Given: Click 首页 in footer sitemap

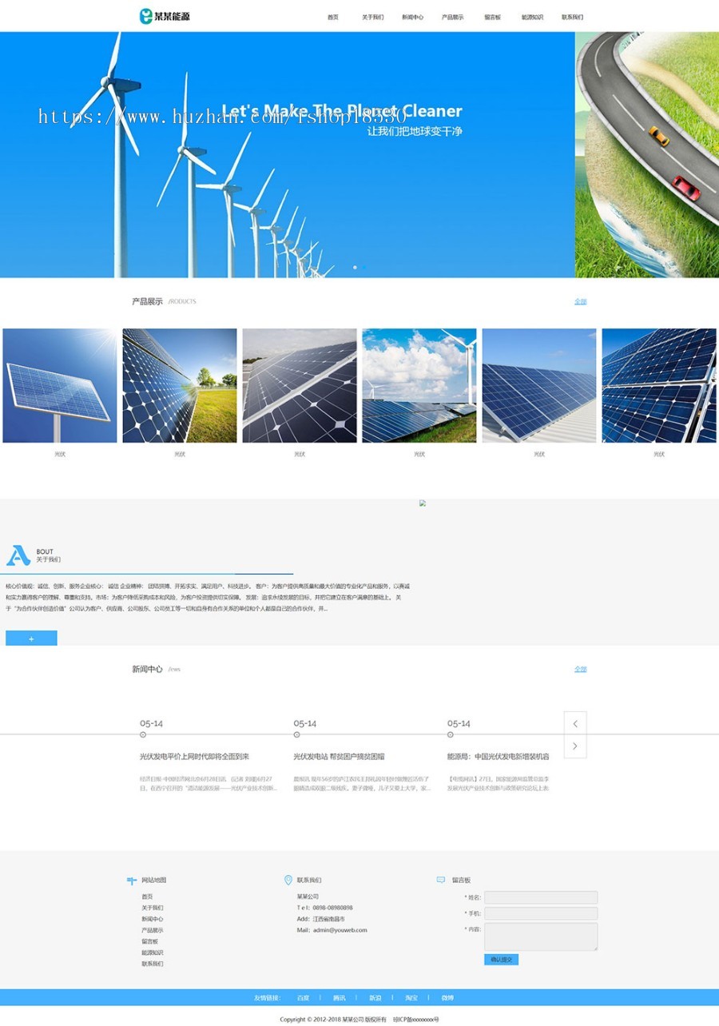Looking at the screenshot, I should click(x=147, y=897).
